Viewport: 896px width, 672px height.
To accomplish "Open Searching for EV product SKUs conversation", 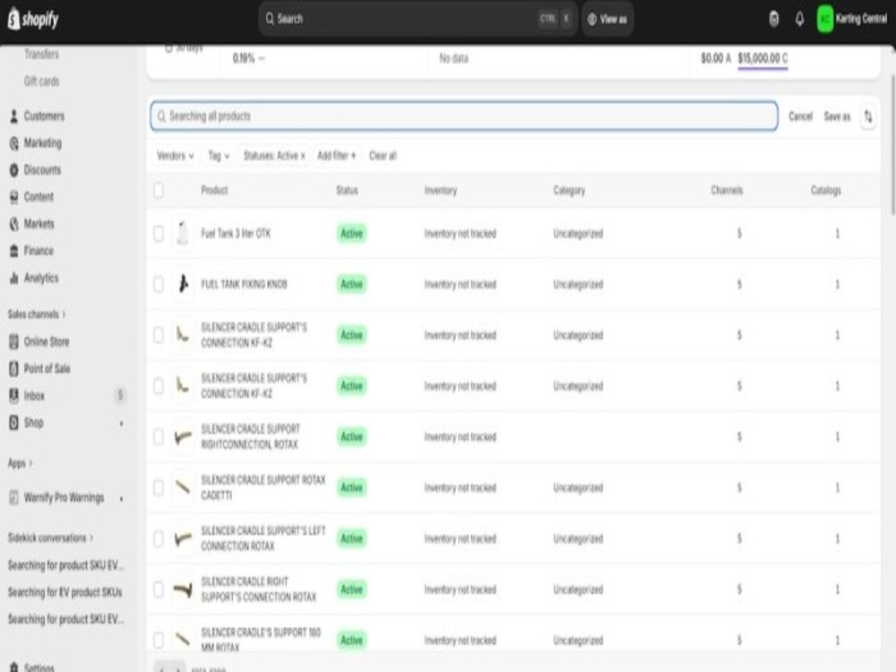I will click(65, 592).
